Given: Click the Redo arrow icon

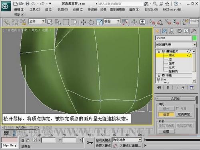Looking at the screenshot, I should 42,4.
